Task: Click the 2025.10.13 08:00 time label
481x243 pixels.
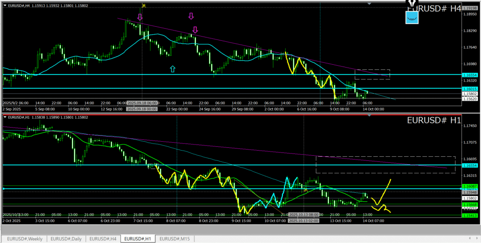Action: click(303, 215)
